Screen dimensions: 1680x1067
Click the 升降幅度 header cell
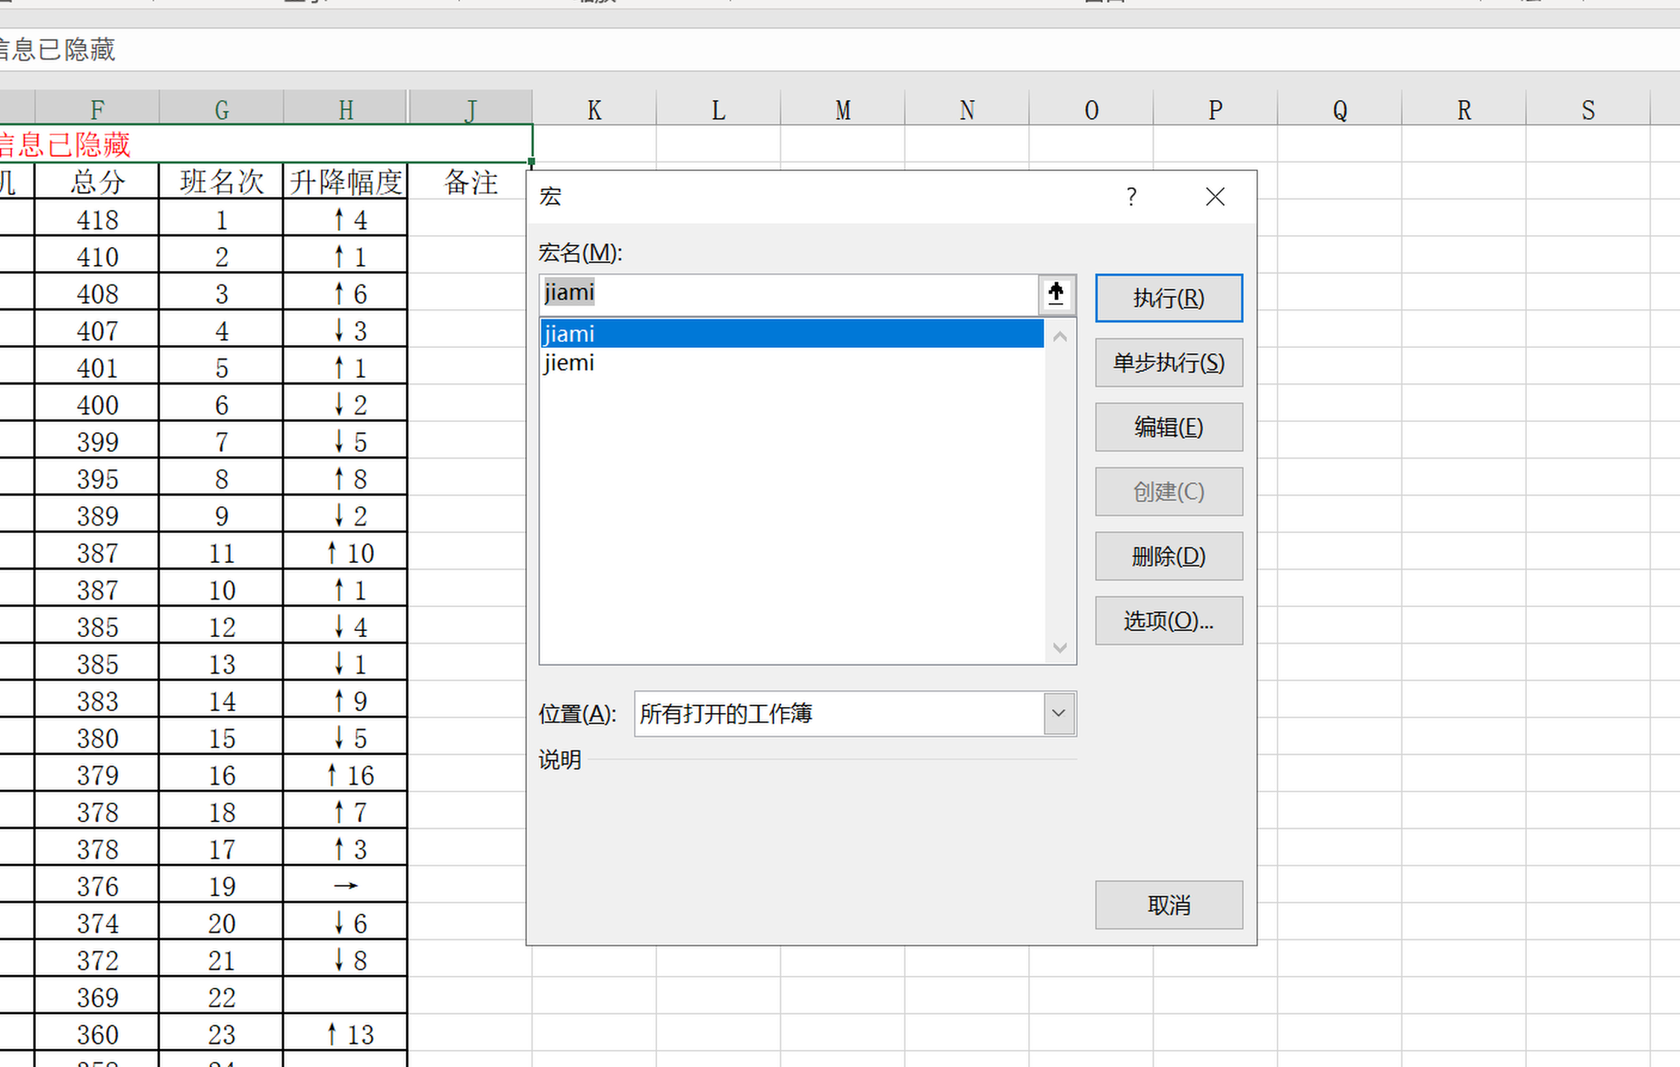pyautogui.click(x=346, y=182)
